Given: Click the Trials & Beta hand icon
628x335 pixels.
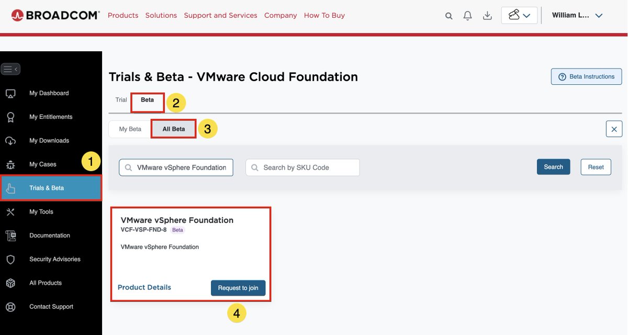Looking at the screenshot, I should click(x=10, y=188).
